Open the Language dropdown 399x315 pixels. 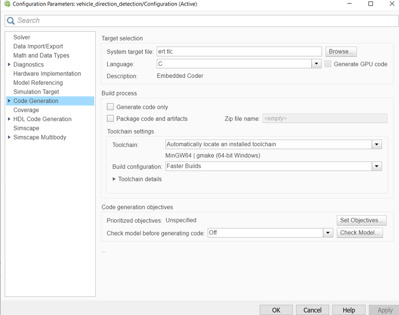(316, 64)
